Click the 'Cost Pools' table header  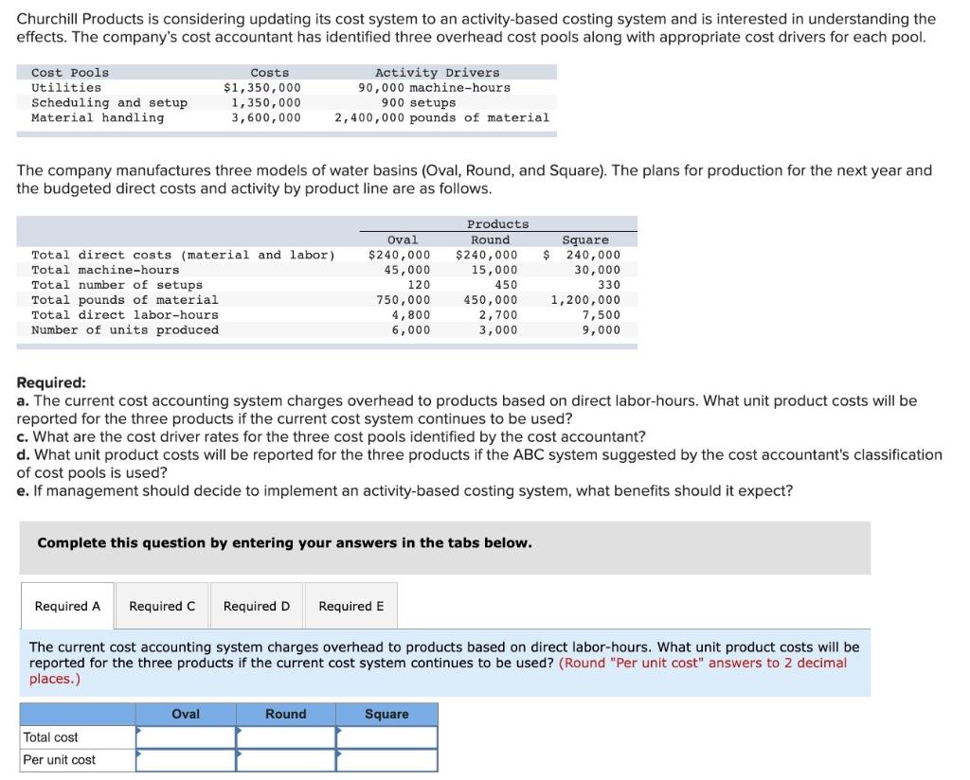point(70,72)
